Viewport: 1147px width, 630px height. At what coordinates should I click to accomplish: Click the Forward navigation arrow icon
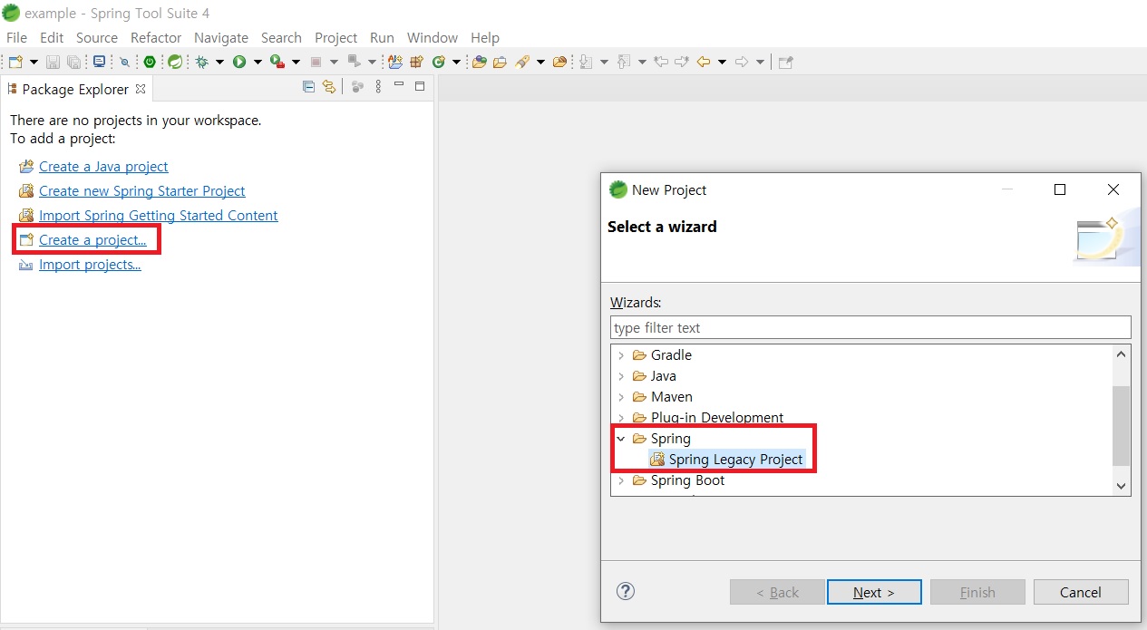(741, 62)
